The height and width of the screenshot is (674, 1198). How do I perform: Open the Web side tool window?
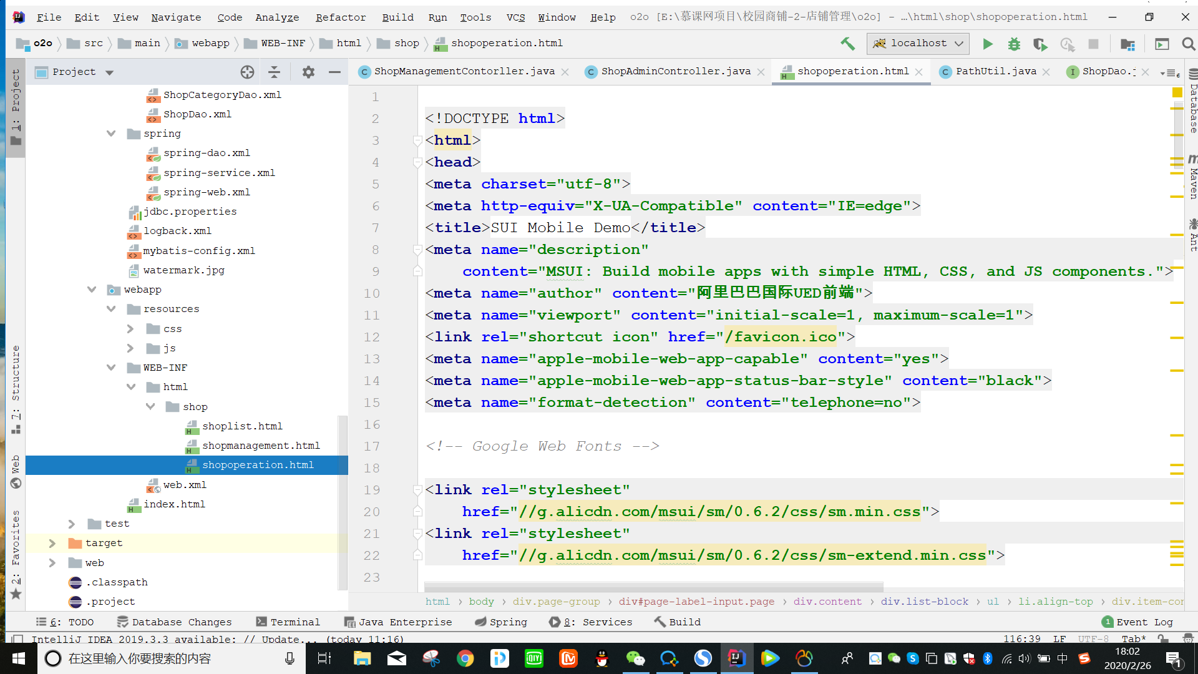[x=16, y=472]
